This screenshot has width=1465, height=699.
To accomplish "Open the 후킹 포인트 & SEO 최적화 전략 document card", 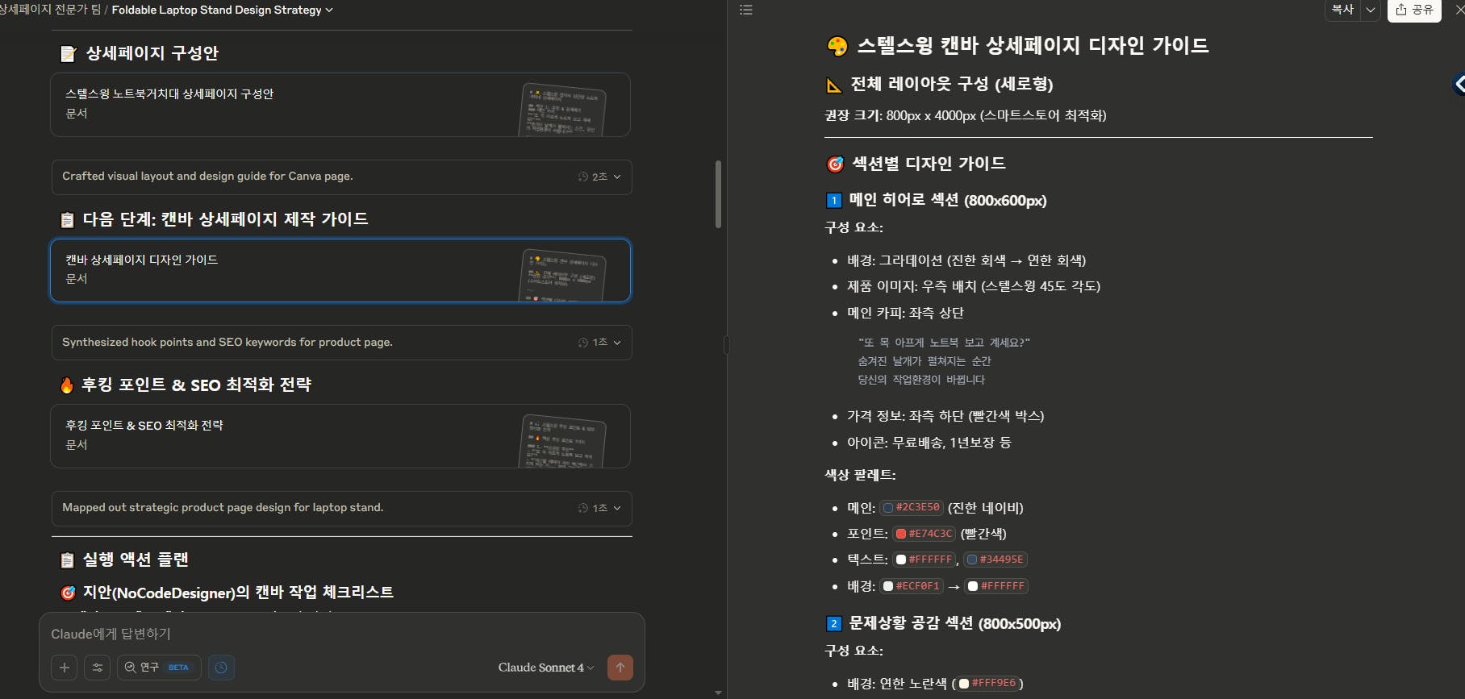I will 340,436.
